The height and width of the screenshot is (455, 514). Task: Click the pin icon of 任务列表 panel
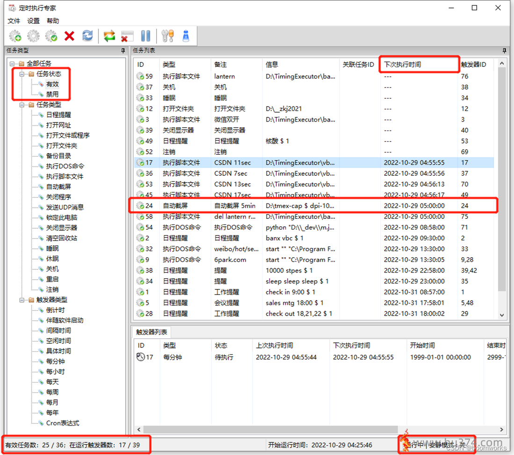tap(504, 51)
